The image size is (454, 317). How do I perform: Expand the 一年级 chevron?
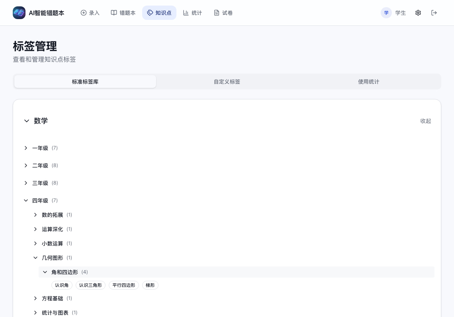26,148
